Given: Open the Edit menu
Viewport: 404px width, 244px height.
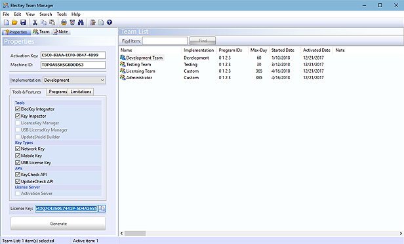Looking at the screenshot, I should tap(18, 14).
